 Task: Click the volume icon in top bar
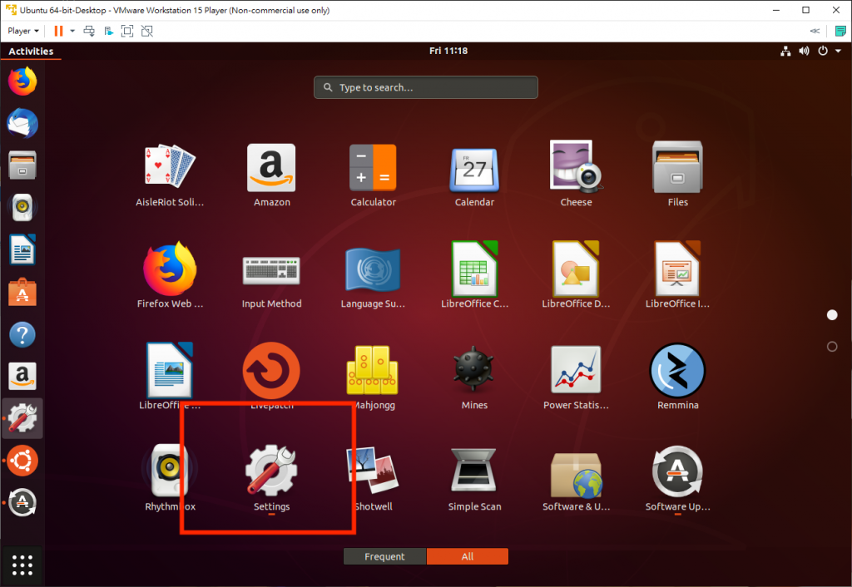(805, 51)
